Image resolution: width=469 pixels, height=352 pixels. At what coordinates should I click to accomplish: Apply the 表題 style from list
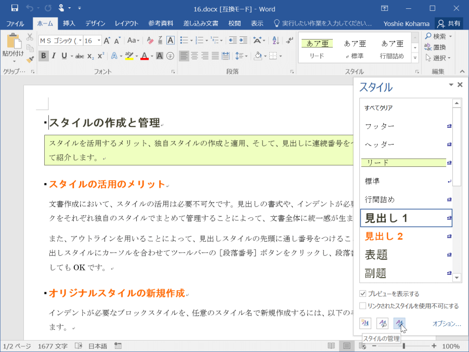tap(407, 255)
